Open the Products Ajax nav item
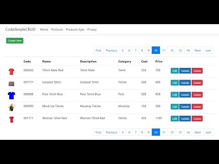Image resolution: width=219 pixels, height=164 pixels. coord(75,30)
